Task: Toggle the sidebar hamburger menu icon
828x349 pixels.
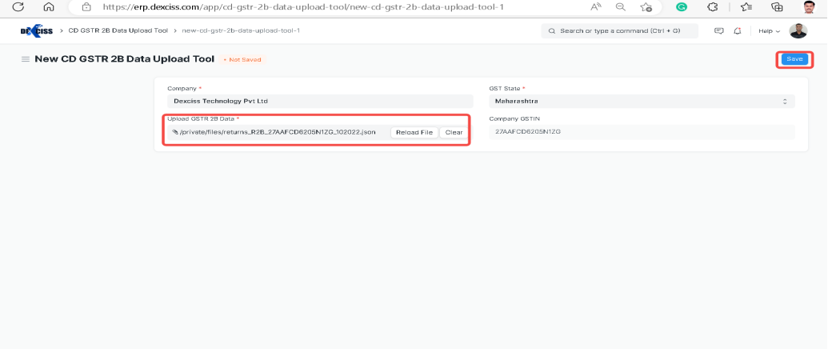Action: point(25,59)
